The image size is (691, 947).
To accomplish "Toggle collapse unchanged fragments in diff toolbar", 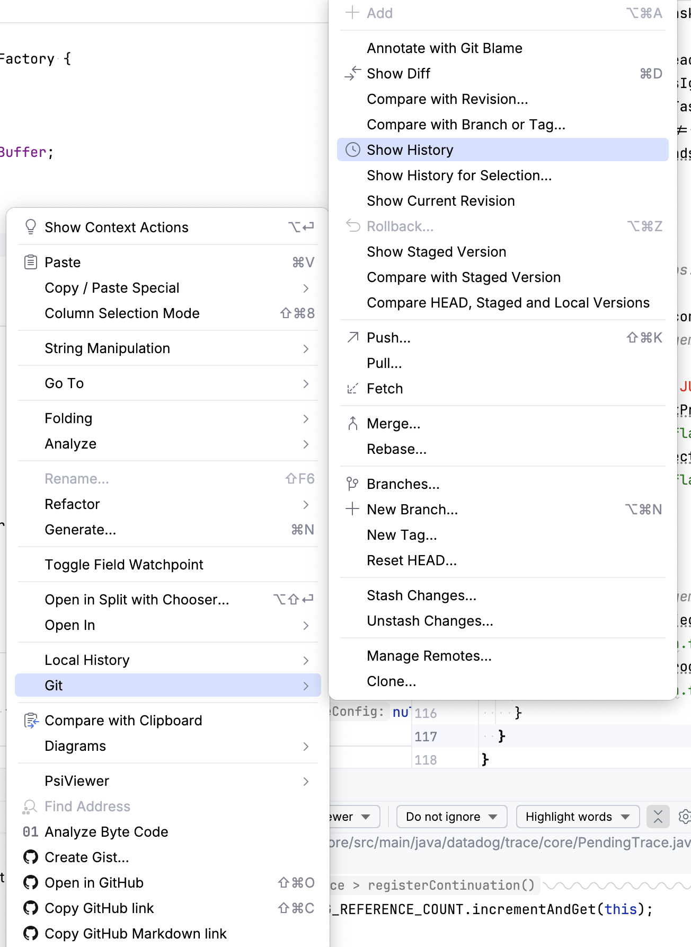I will pyautogui.click(x=658, y=817).
